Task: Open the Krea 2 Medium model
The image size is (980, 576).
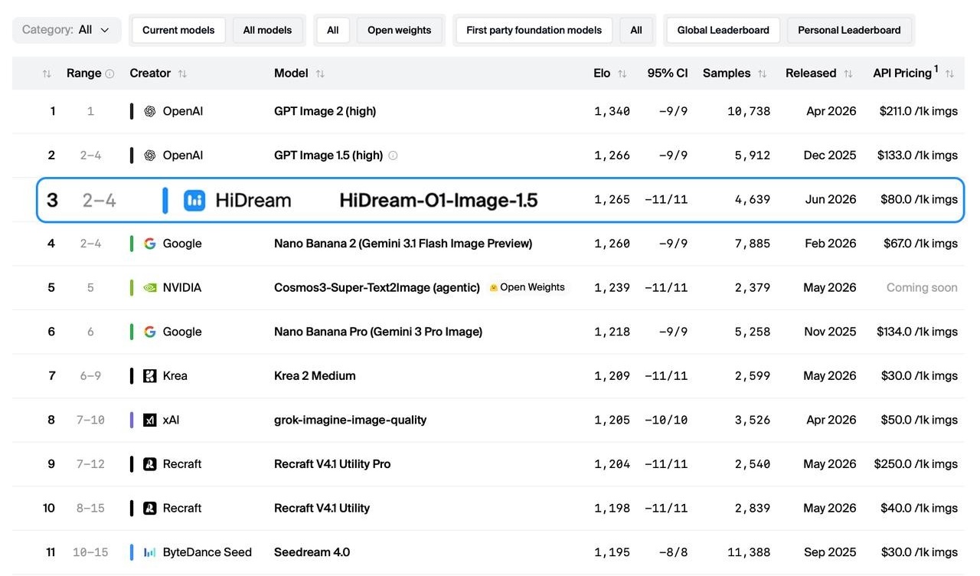Action: pyautogui.click(x=315, y=376)
